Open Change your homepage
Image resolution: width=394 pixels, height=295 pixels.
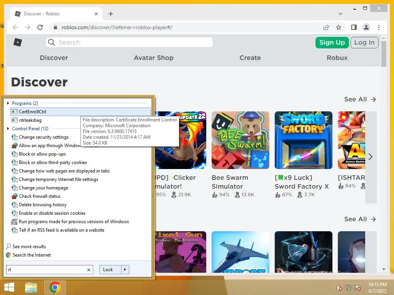point(40,187)
